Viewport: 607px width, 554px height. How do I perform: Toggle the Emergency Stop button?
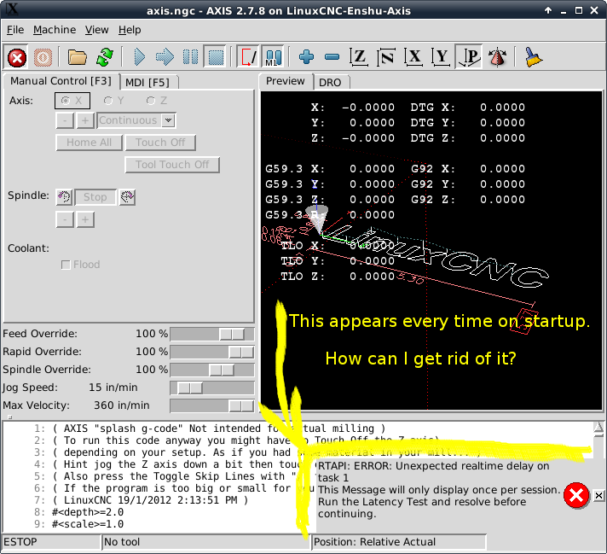[17, 58]
